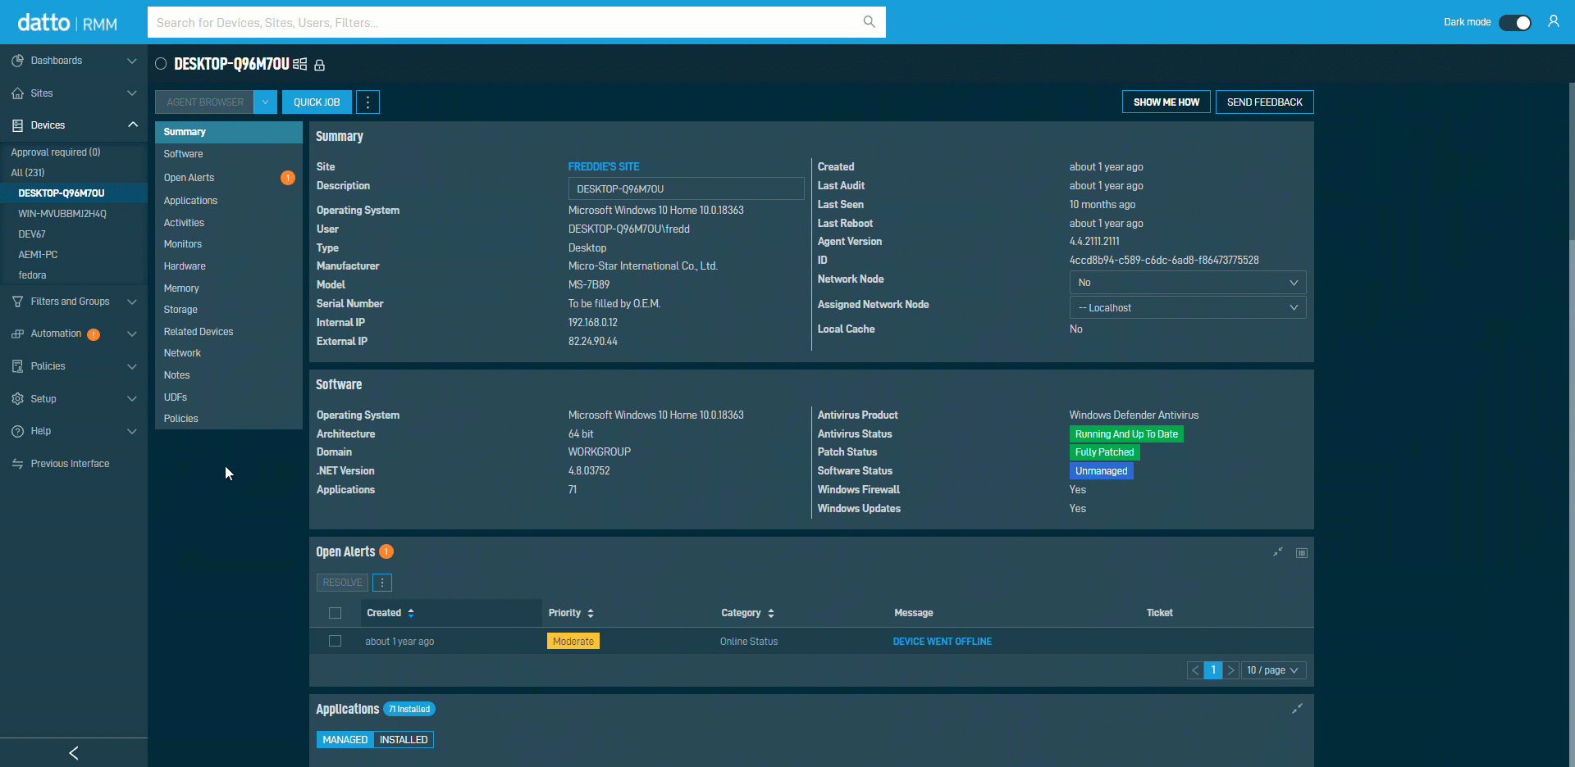Click the device QR/grid icon beside hostname
Viewport: 1575px width, 767px height.
tap(300, 64)
